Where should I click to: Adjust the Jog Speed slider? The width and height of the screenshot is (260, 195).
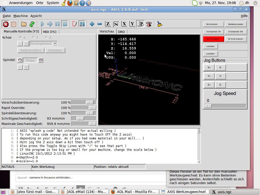tap(225, 106)
